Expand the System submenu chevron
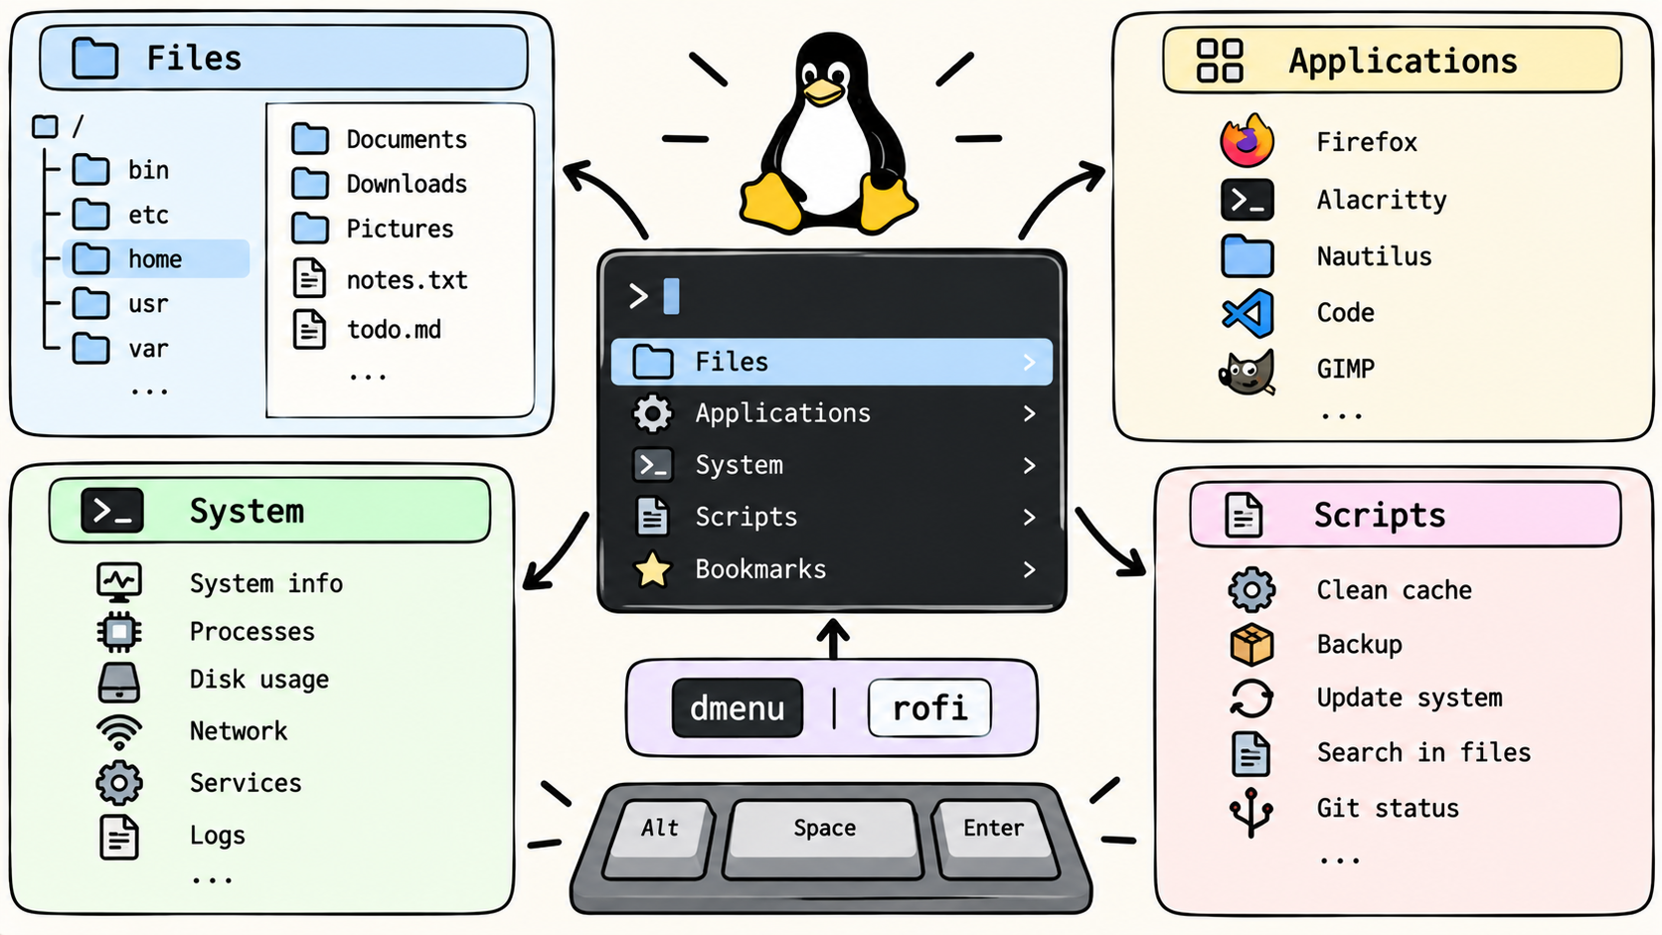The height and width of the screenshot is (935, 1662). (1030, 465)
